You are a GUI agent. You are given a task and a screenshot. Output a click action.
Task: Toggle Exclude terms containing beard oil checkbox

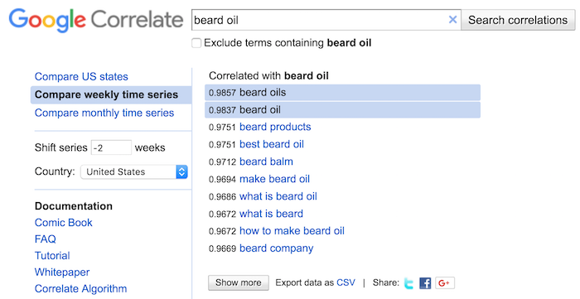[196, 43]
